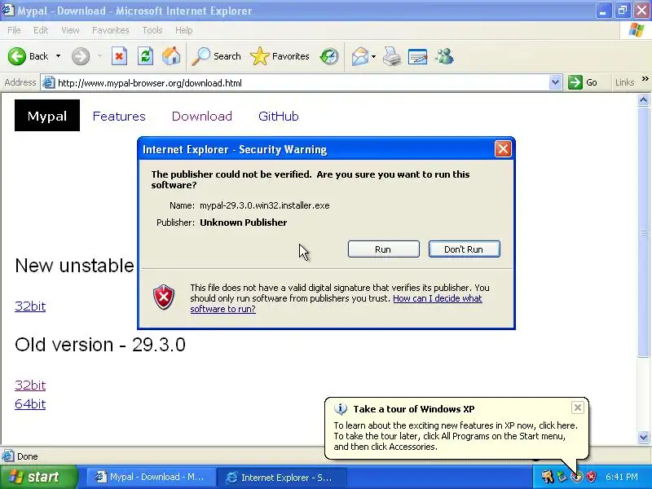Open the Search toolbar button
Image resolution: width=652 pixels, height=489 pixels.
216,56
